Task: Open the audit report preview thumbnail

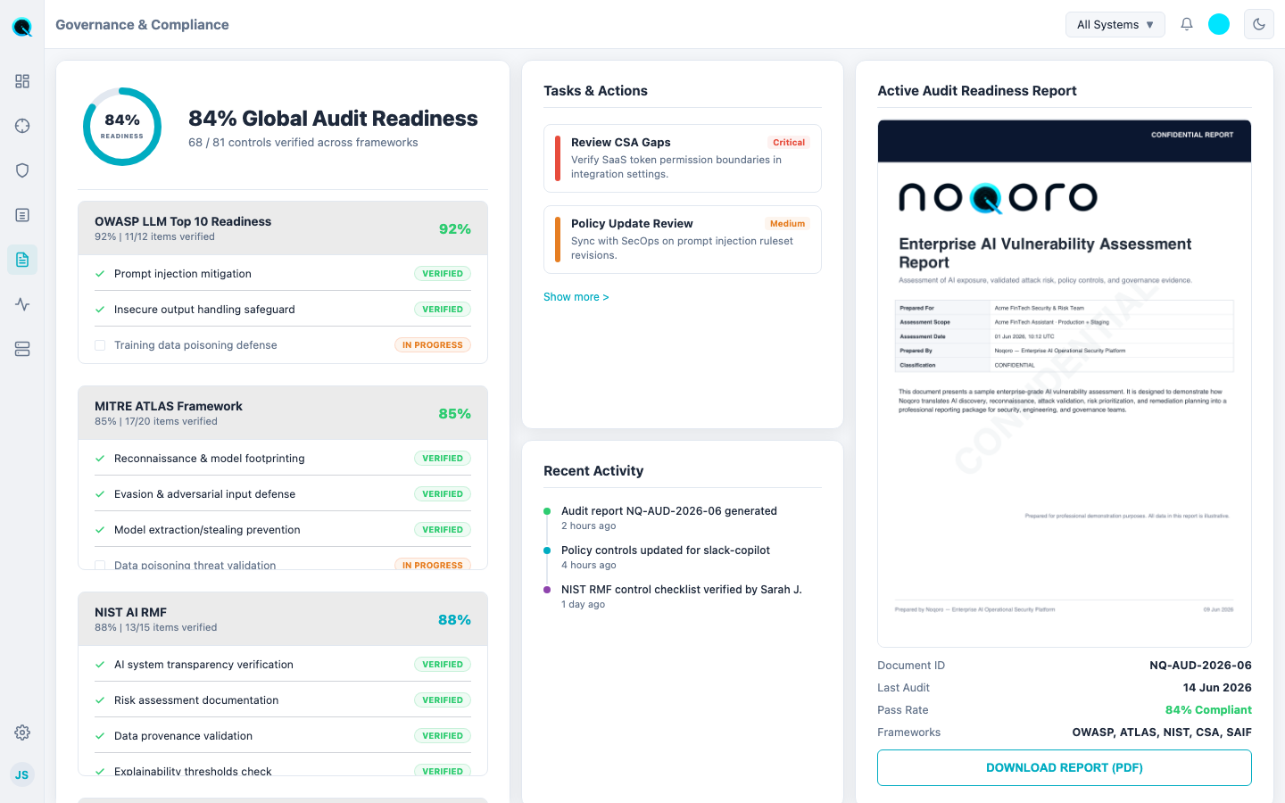Action: (x=1065, y=384)
